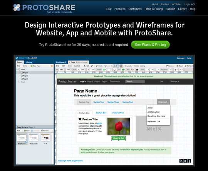Click the Trash icon in the page tree
Screen dimensions: 208x171
coord(19,82)
